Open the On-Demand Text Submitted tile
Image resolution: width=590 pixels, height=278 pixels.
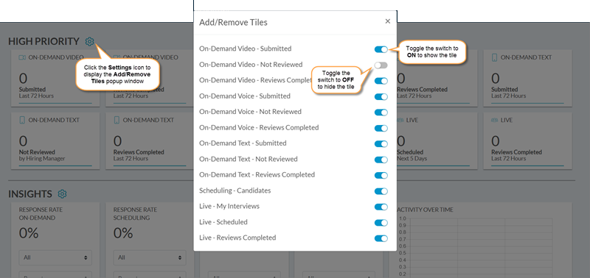click(527, 78)
